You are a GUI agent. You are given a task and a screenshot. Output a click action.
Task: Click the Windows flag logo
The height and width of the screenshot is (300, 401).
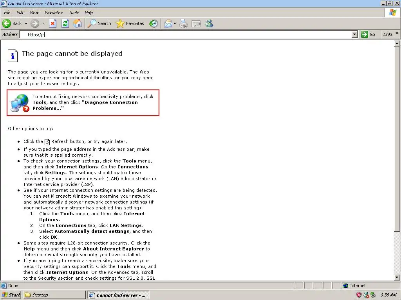[x=392, y=12]
